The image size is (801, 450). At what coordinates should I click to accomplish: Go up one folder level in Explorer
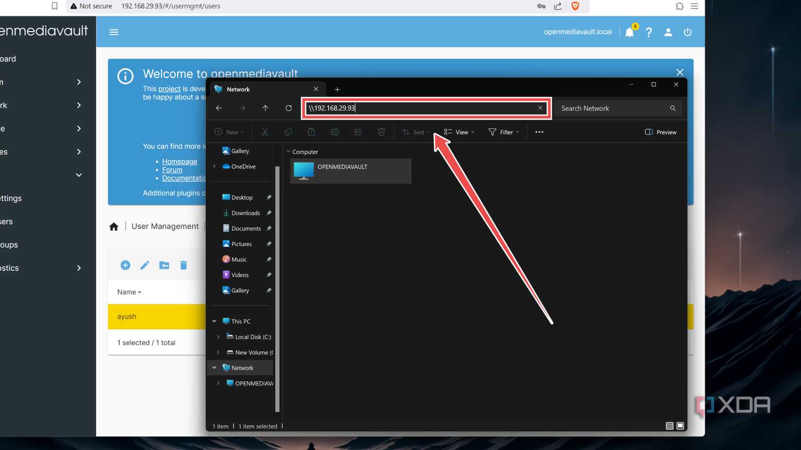tap(265, 108)
